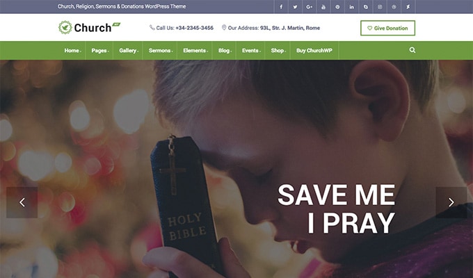Open the Events menu item
Screen dimensions: 473x278
coord(251,50)
